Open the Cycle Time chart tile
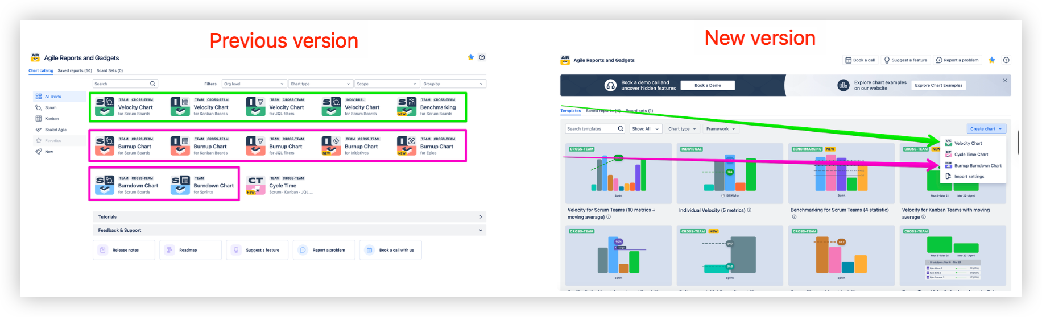Viewport: 1042px width, 317px height. pos(280,185)
